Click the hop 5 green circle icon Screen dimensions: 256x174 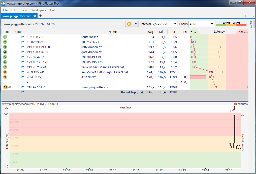pyautogui.click(x=5, y=57)
